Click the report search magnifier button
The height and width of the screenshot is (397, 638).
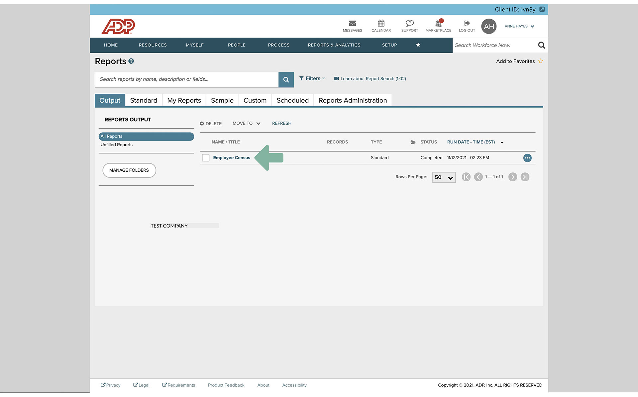coord(286,80)
